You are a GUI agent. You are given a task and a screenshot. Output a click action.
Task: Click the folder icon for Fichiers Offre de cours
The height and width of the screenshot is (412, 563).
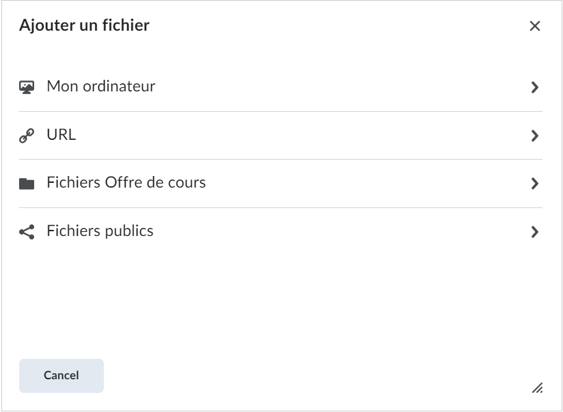[27, 183]
